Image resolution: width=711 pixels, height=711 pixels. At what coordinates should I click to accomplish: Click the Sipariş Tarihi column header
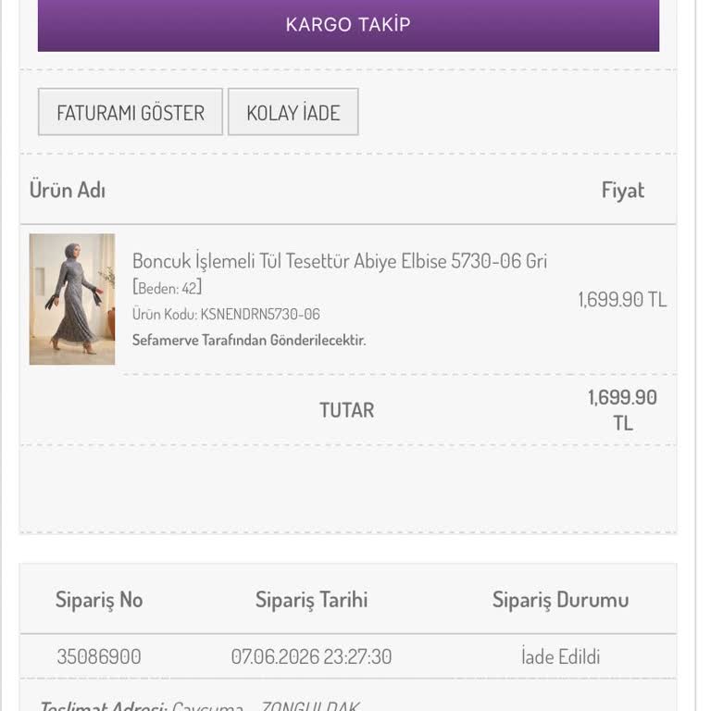coord(311,600)
